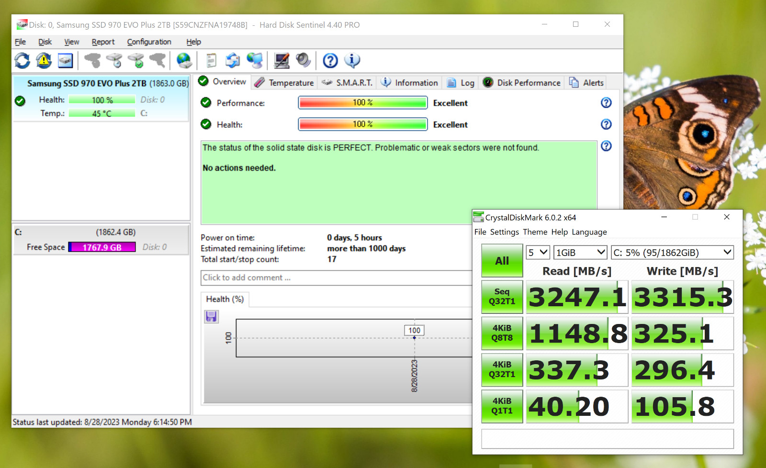The height and width of the screenshot is (468, 766).
Task: Open the Language menu in CrystalDiskMark
Action: [589, 232]
